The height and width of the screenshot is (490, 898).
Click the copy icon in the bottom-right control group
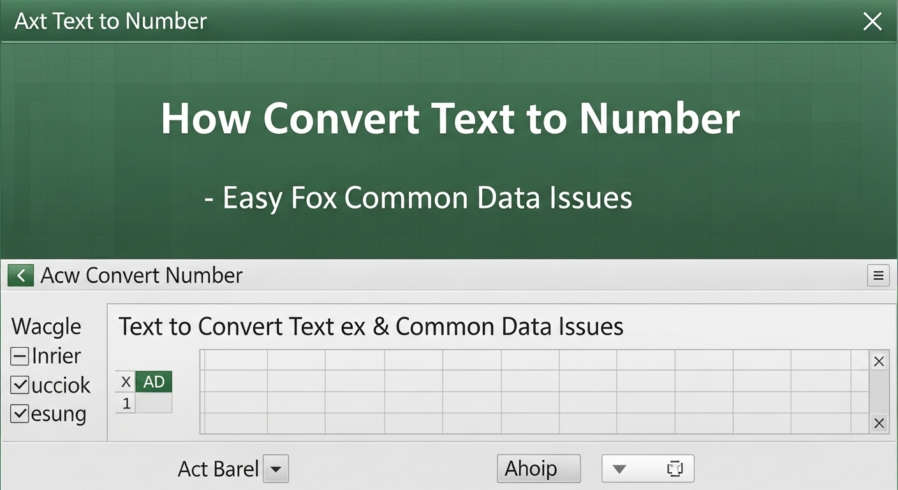point(674,468)
